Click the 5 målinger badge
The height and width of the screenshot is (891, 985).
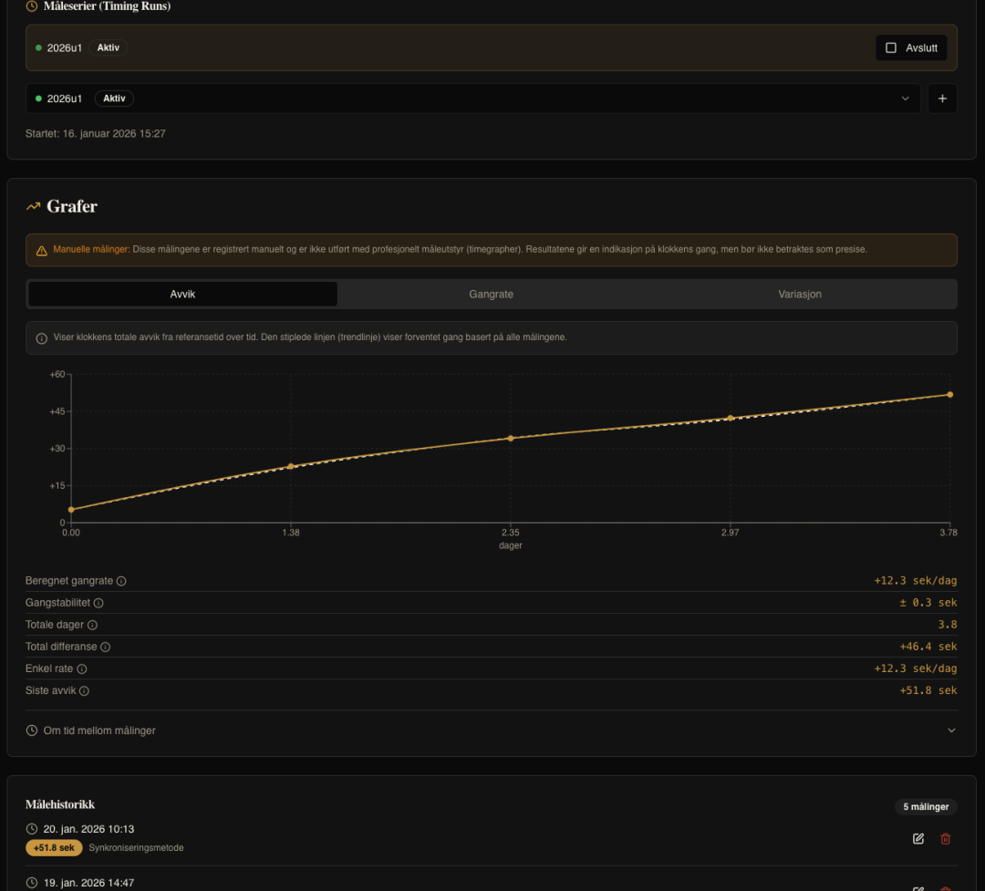point(926,806)
